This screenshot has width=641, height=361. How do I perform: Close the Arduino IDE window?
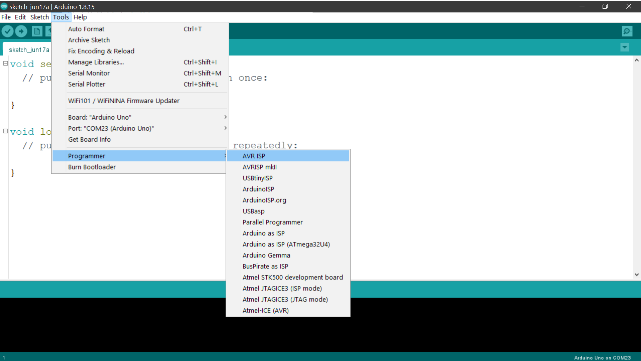click(629, 6)
